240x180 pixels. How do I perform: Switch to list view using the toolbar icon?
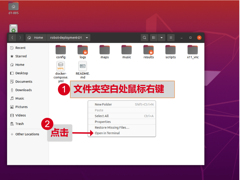[x=154, y=38]
